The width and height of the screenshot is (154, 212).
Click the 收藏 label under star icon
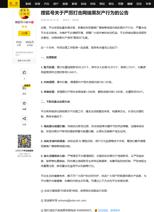pyautogui.click(x=24, y=109)
